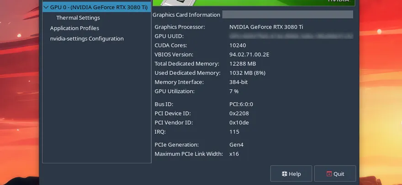Click the blurred GPU UUID value

[291, 36]
